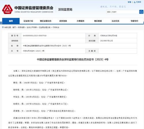The height and width of the screenshot is (129, 144).
Task: Click the article heading ending 〔2023〕4号
Action: (x=73, y=60)
